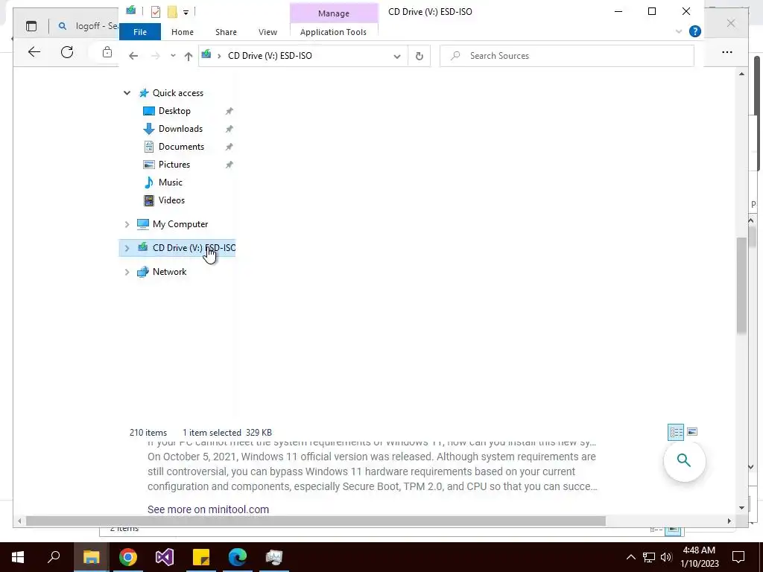Image resolution: width=763 pixels, height=572 pixels.
Task: Open the Videos folder
Action: pos(171,200)
